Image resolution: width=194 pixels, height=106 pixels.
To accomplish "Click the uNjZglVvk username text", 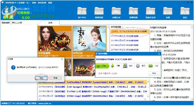I will coord(23,9).
